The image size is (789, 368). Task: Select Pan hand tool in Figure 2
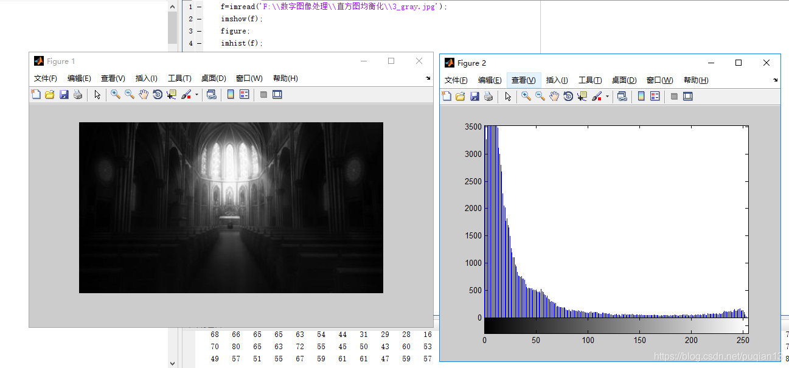[554, 96]
